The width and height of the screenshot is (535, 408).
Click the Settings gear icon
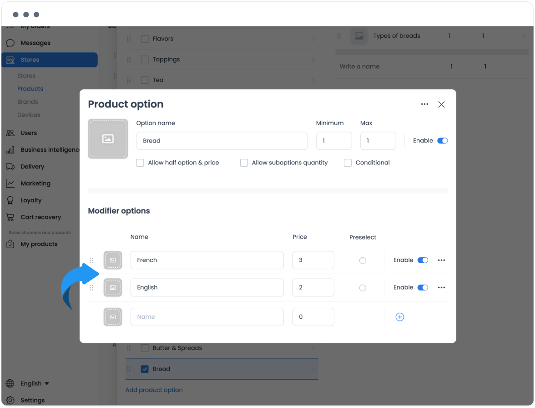click(x=10, y=400)
